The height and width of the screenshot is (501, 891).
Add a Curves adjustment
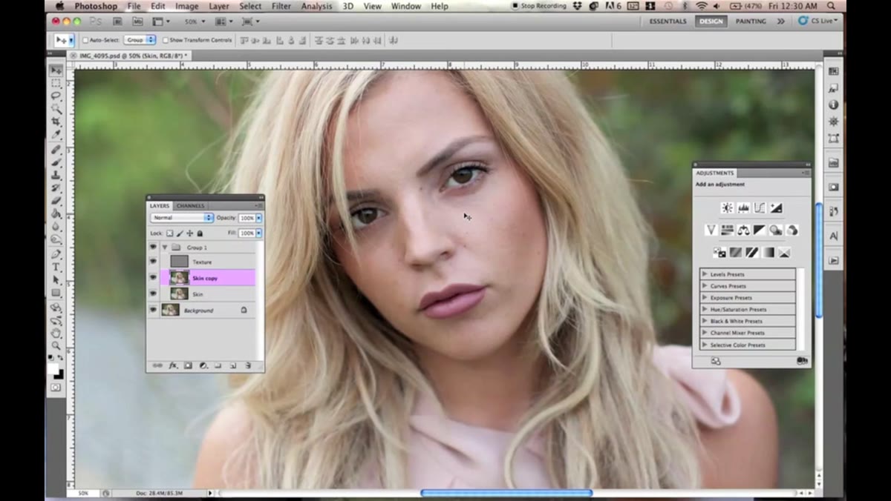coord(760,208)
